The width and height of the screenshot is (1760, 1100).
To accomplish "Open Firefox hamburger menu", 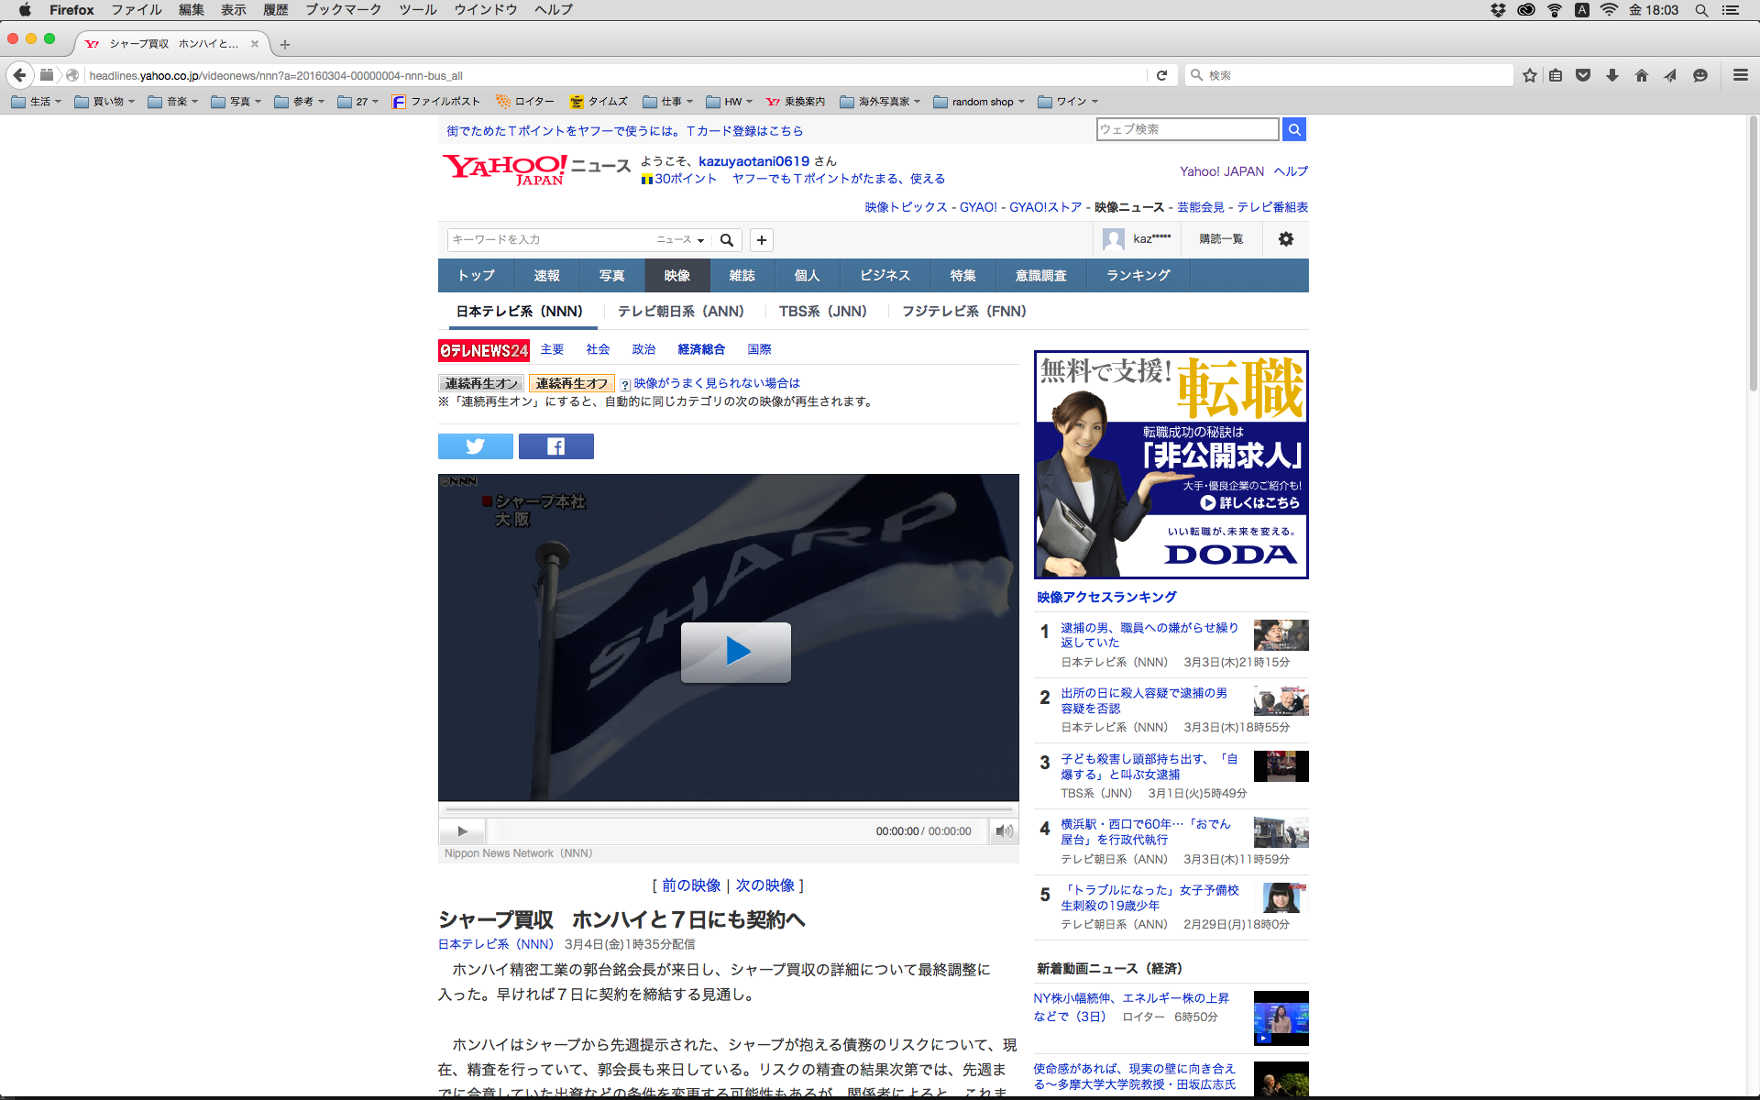I will coord(1740,75).
